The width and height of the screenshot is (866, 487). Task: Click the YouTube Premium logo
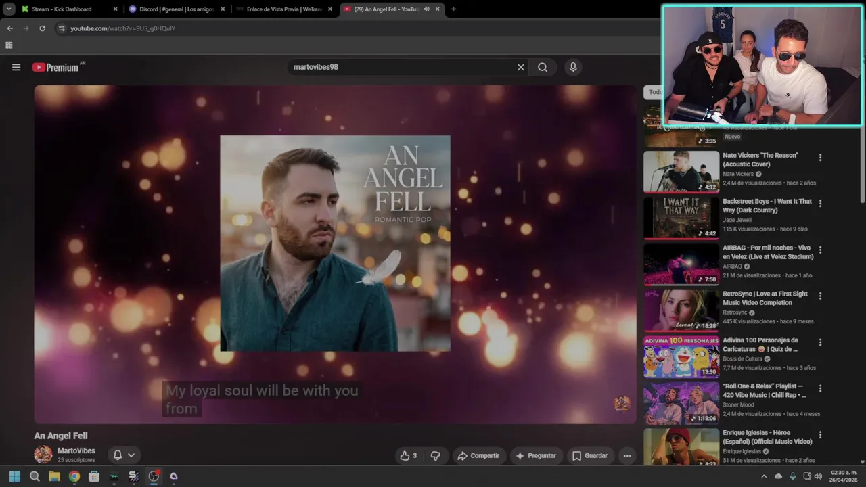(55, 67)
